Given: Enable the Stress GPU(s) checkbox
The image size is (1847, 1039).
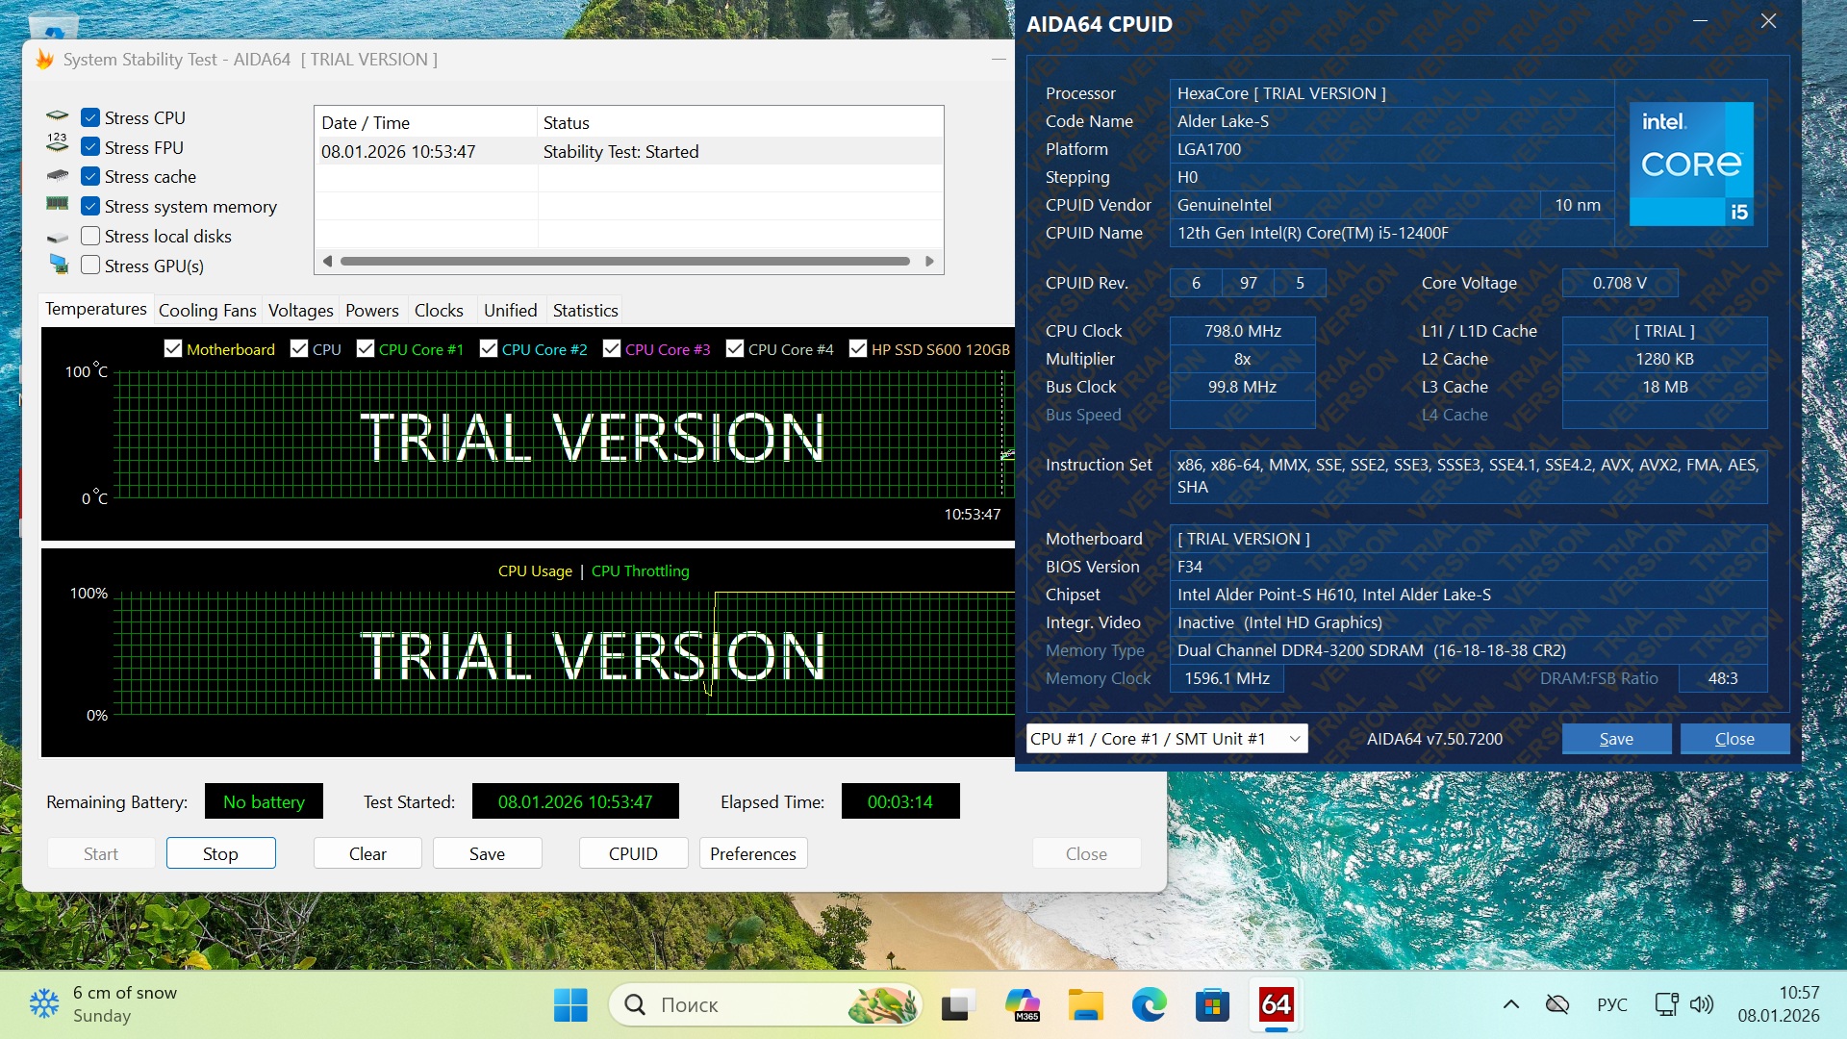Looking at the screenshot, I should point(90,266).
